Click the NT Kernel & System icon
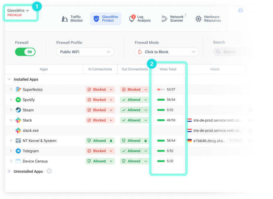Screen dimensions: 273x199 tap(18, 140)
